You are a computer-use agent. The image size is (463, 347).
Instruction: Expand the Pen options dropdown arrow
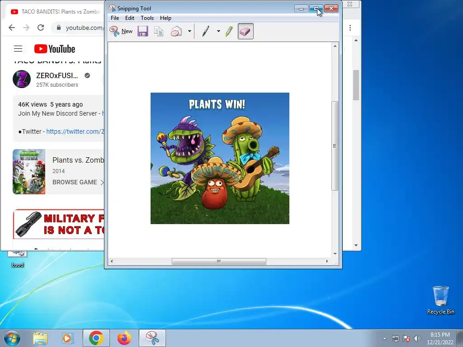[218, 31]
